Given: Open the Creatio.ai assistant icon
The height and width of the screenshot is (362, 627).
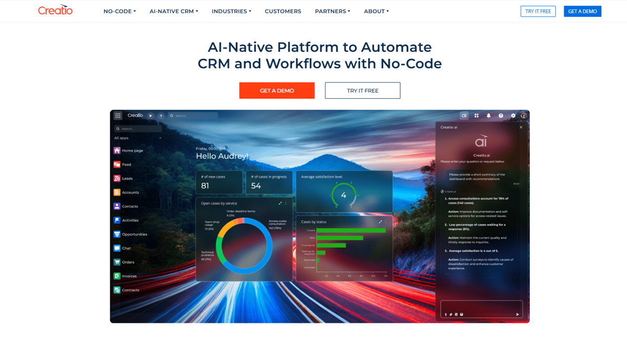Looking at the screenshot, I should [464, 115].
